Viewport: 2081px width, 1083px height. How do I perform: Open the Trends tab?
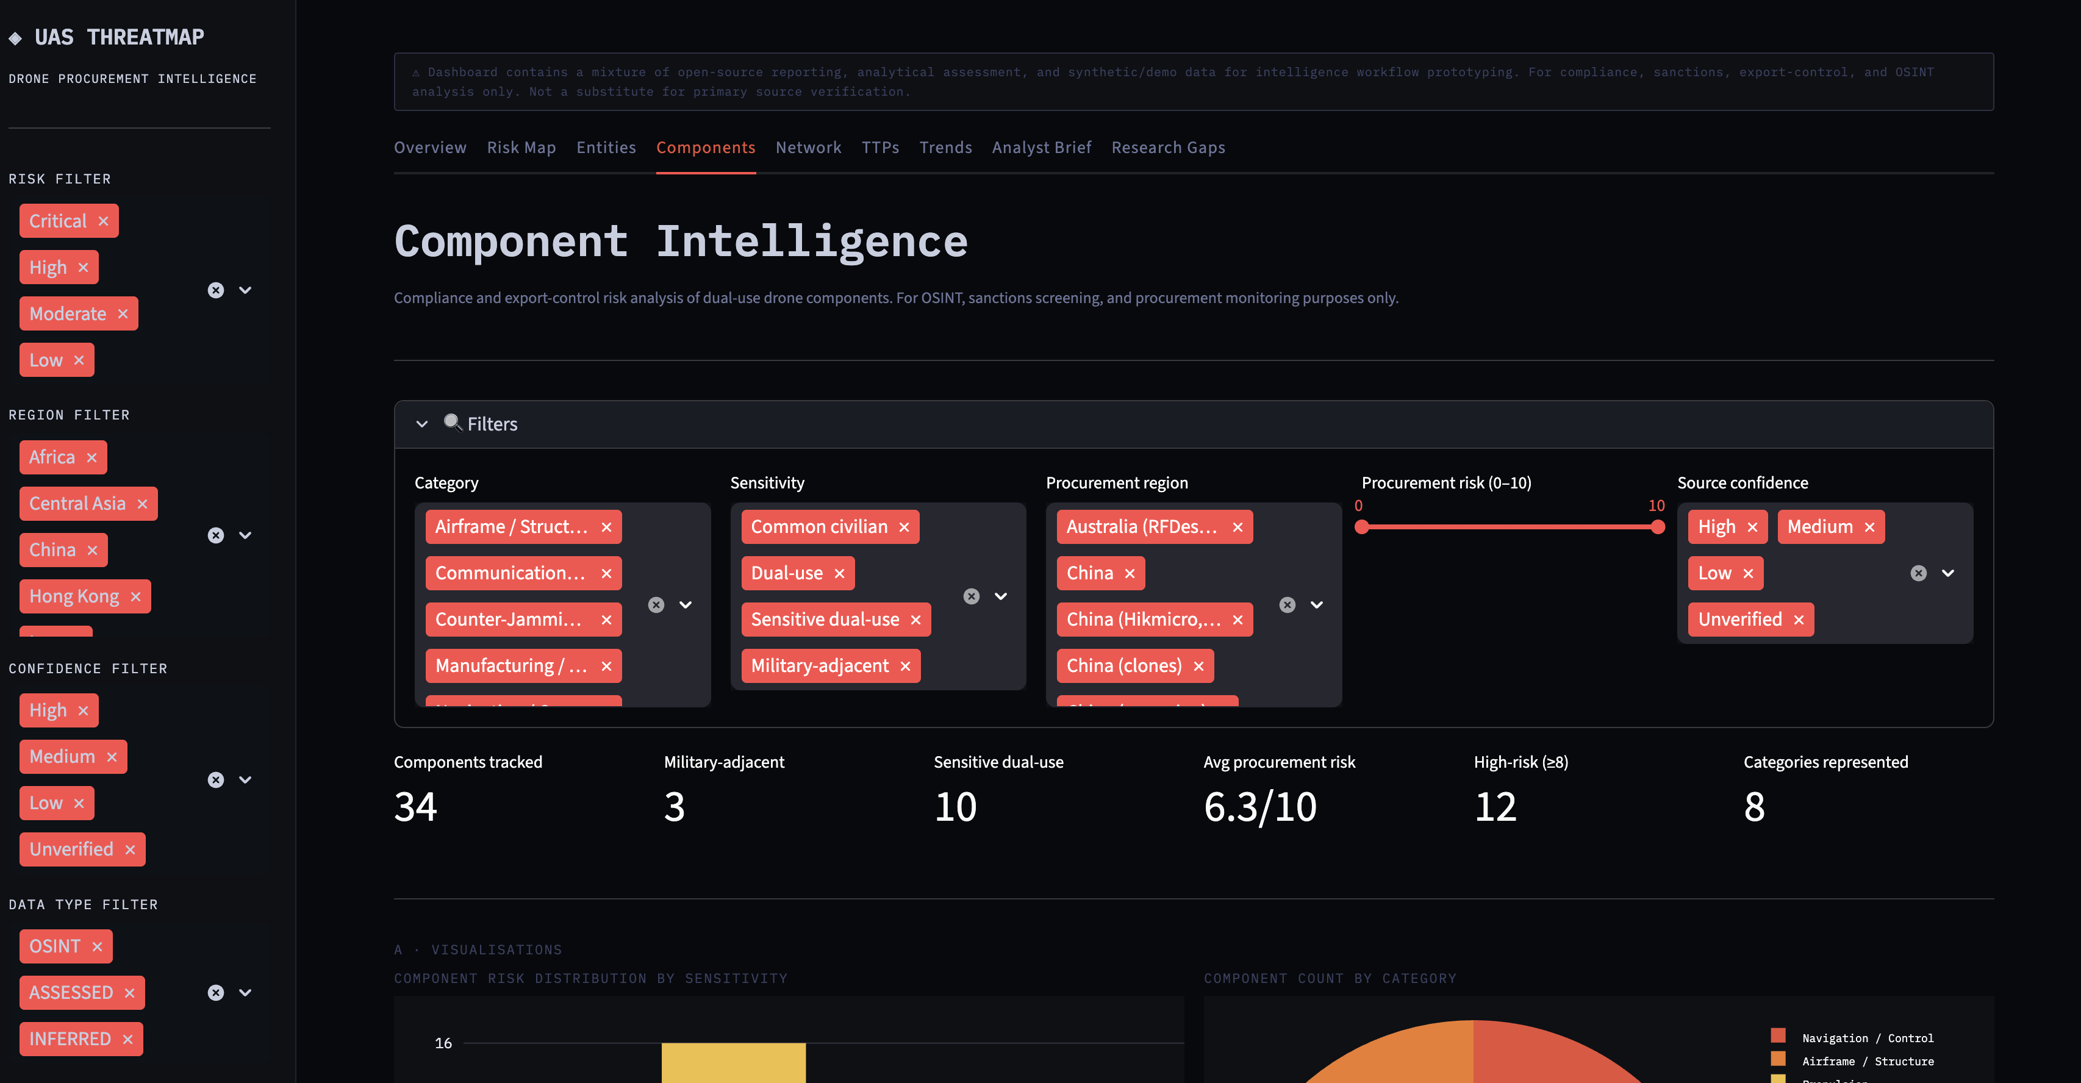click(x=946, y=148)
